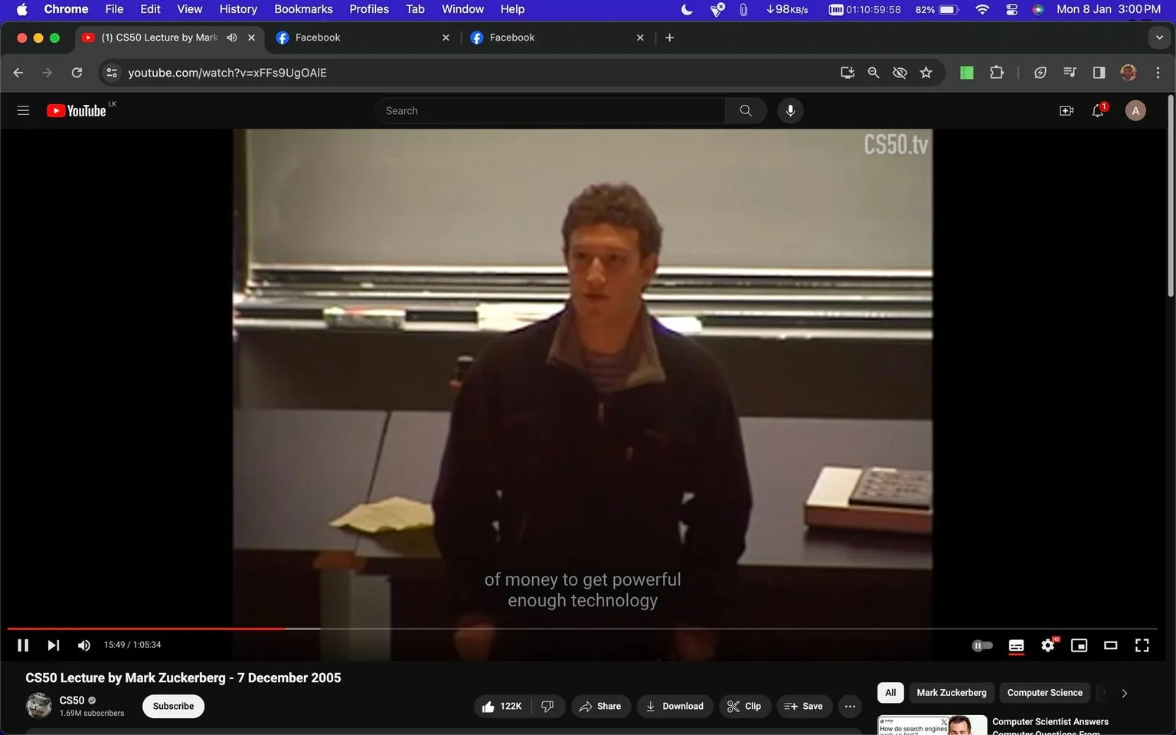Subscribe to the CS50 channel
The image size is (1176, 735).
pyautogui.click(x=172, y=706)
